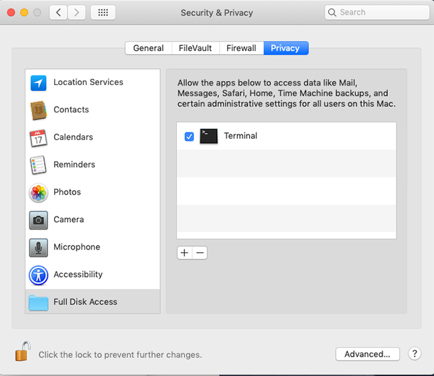Select Reminders label in the privacy list
The width and height of the screenshot is (434, 376).
pyautogui.click(x=74, y=165)
